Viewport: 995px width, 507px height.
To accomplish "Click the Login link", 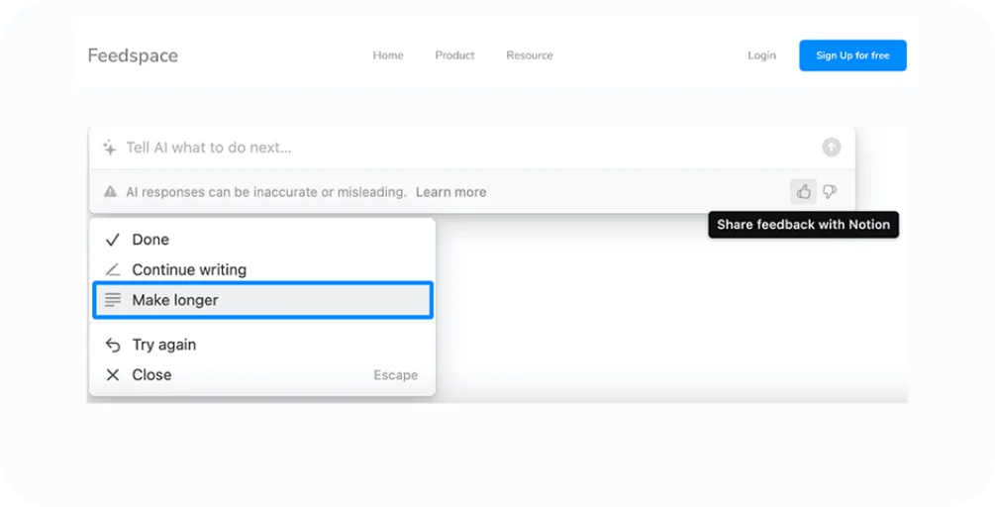I will (761, 55).
